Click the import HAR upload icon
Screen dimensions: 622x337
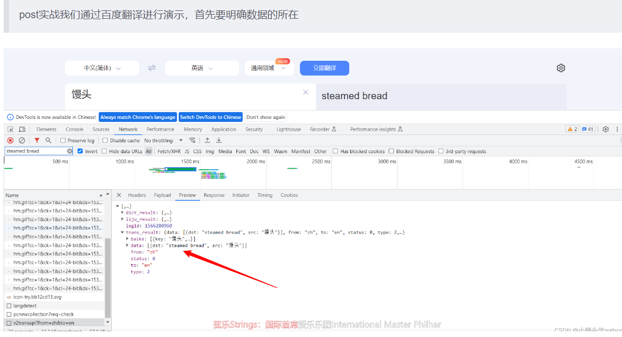click(207, 140)
